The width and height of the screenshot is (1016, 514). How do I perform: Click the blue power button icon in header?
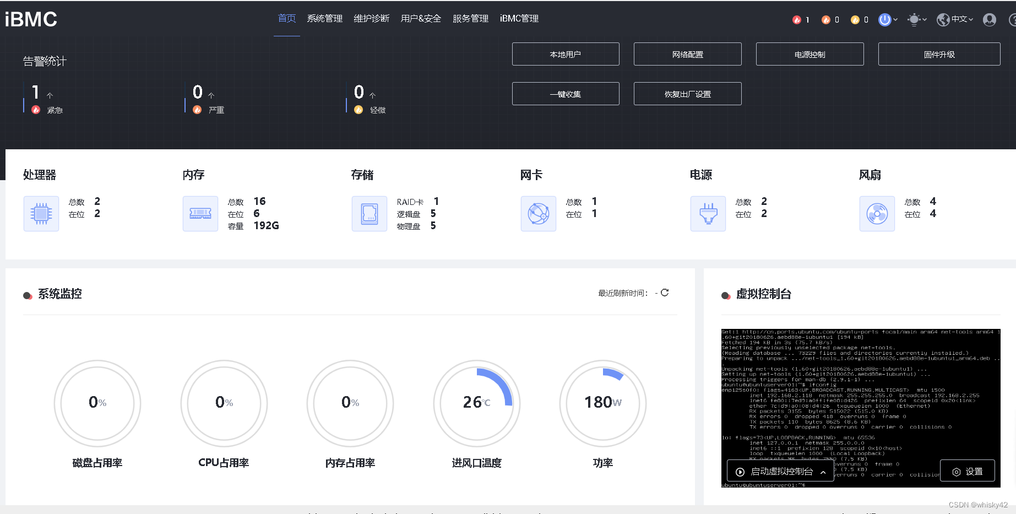pyautogui.click(x=885, y=19)
